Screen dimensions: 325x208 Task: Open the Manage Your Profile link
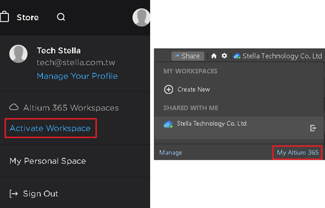click(x=77, y=76)
